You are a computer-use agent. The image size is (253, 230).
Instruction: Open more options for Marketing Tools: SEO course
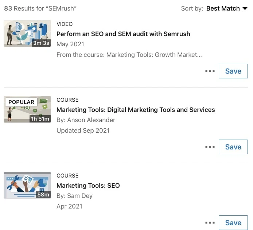pos(210,223)
